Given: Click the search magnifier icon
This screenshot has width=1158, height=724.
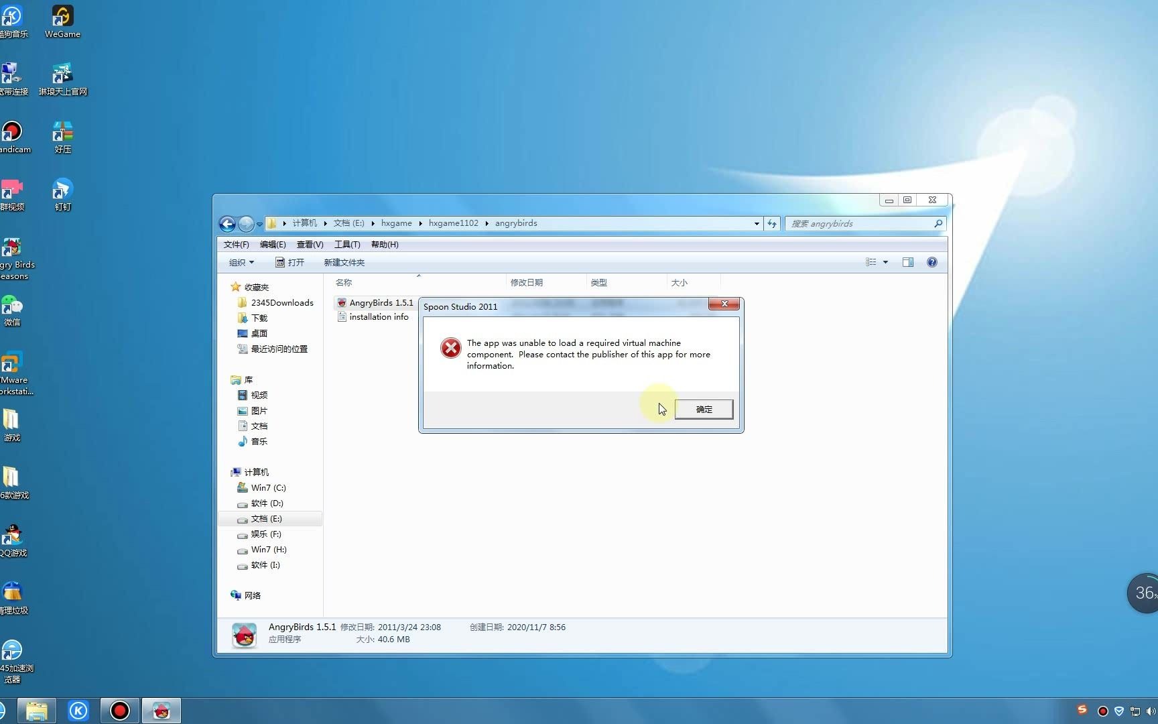Looking at the screenshot, I should pos(938,224).
